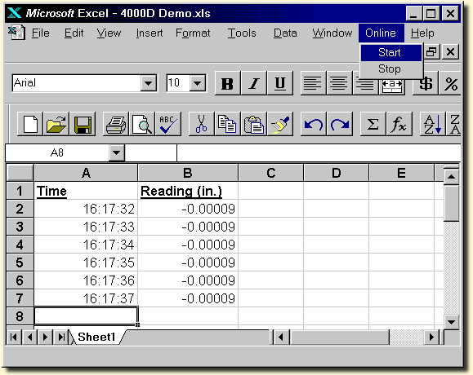The width and height of the screenshot is (473, 375).
Task: Apply percent style icon
Action: [x=450, y=83]
